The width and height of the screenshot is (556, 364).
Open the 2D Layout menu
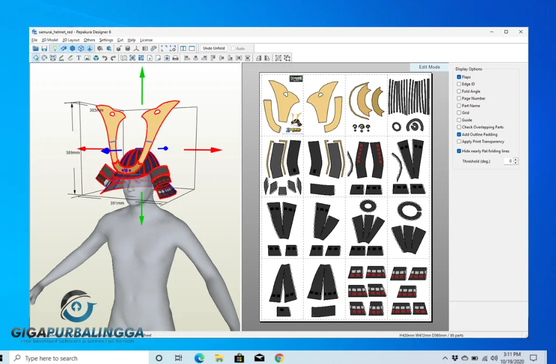(71, 40)
